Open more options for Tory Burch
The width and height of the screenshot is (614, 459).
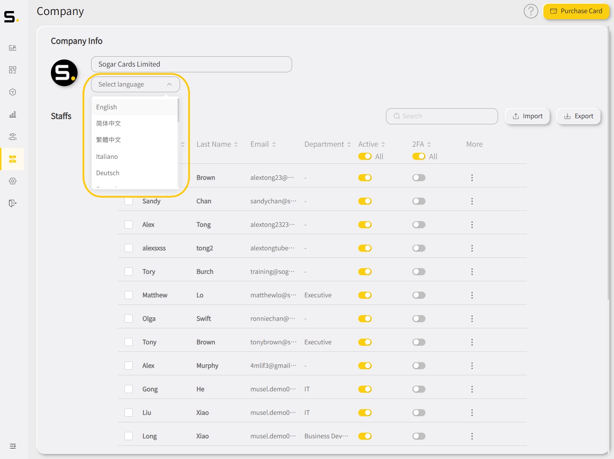click(x=472, y=272)
